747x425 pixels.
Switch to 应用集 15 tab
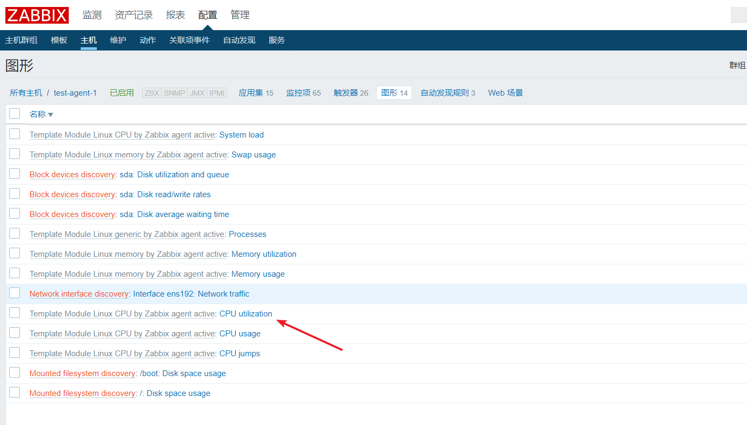256,93
